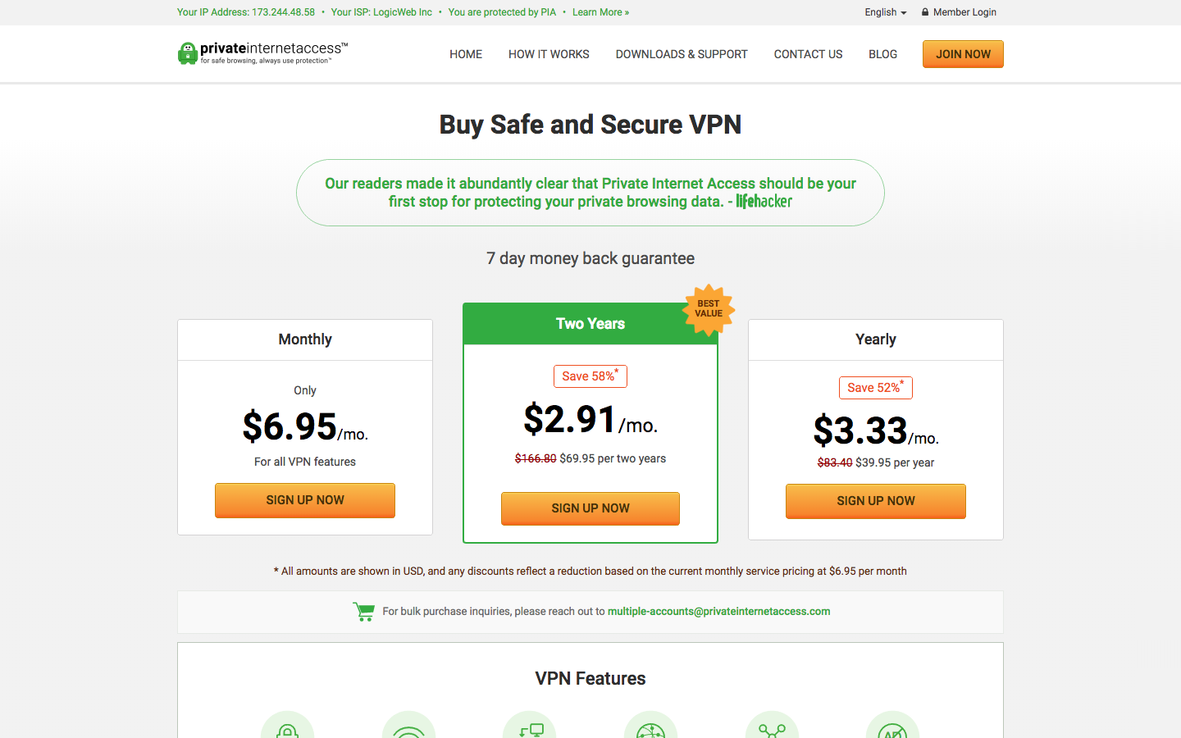
Task: Click the ad-blocking feature icon
Action: tap(892, 725)
